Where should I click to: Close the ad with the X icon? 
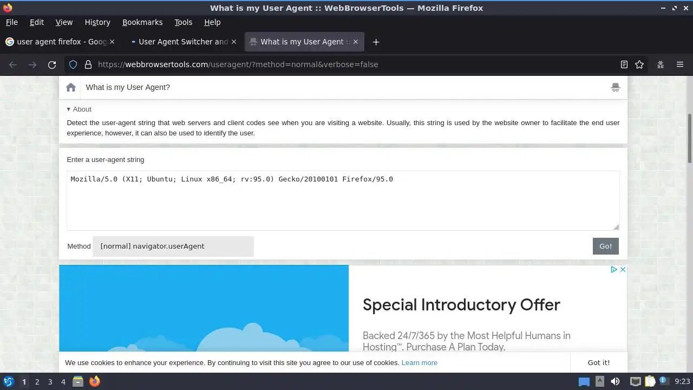pos(623,269)
